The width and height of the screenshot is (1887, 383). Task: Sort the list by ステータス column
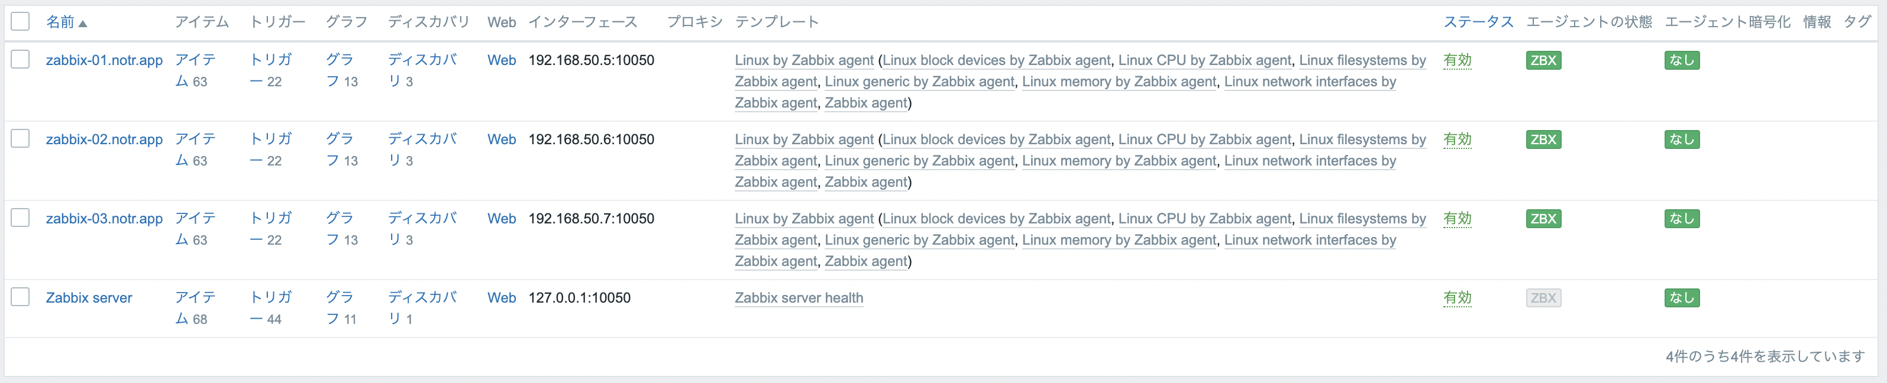click(x=1478, y=22)
